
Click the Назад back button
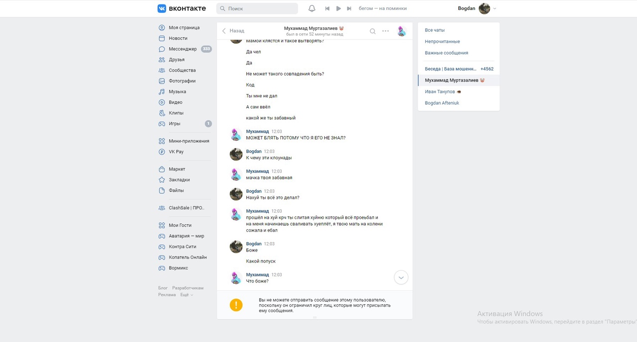click(x=233, y=31)
